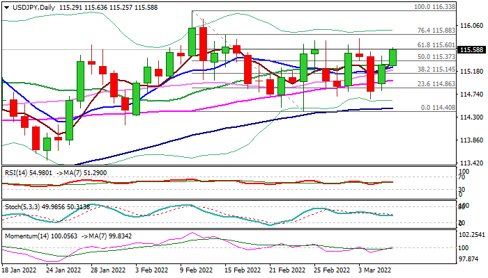This screenshot has width=488, height=278.
Task: Click the 3 Mar 2022 date label
Action: tap(375, 270)
